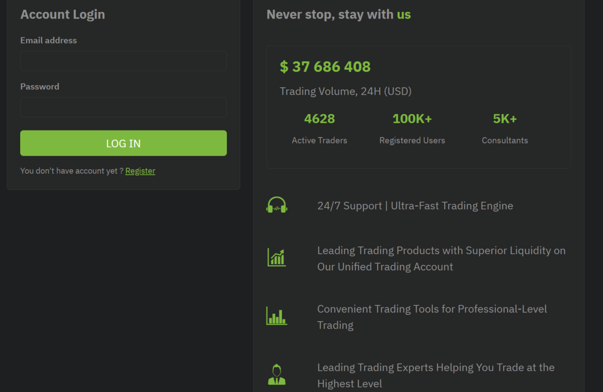The height and width of the screenshot is (392, 603).
Task: Click the Account Login heading
Action: [x=62, y=14]
